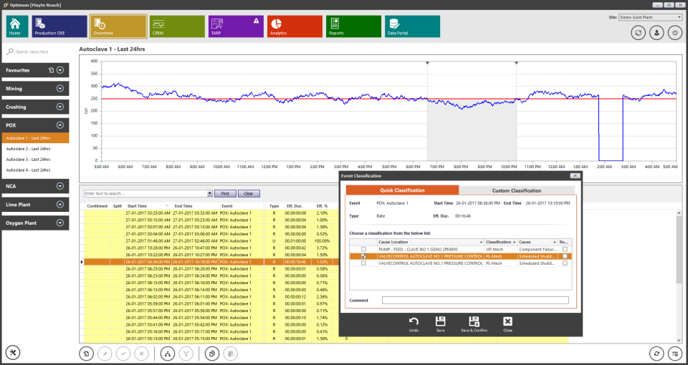Click the copy classification icon

click(x=212, y=354)
